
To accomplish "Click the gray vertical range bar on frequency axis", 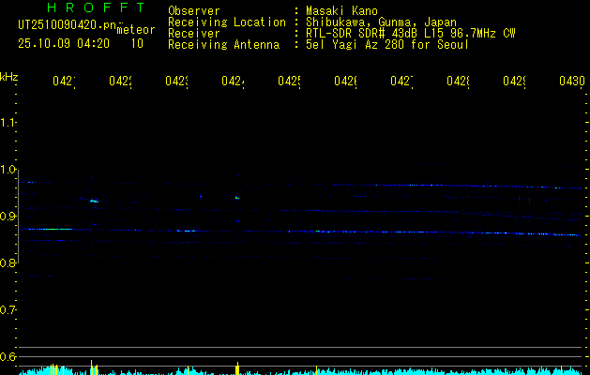I will 19,217.
